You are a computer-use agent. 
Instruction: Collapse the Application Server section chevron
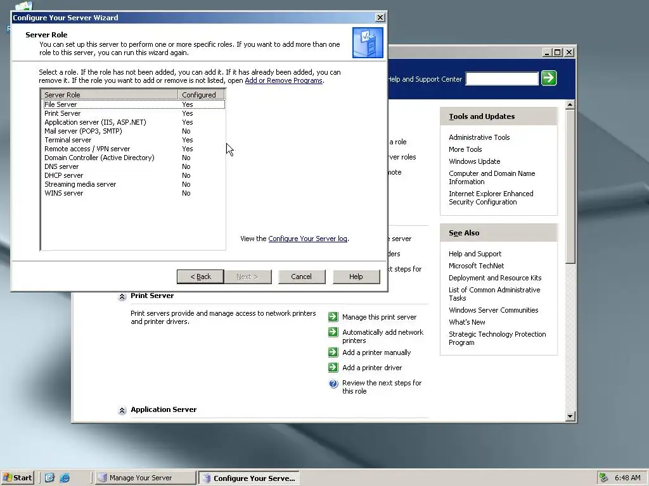[x=122, y=410]
